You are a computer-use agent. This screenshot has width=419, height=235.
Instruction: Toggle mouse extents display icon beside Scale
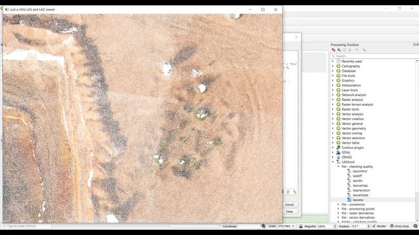[263, 227]
